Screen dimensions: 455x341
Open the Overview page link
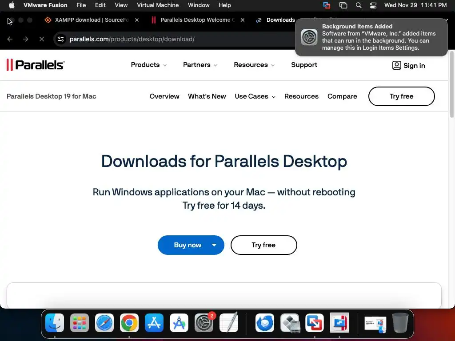(x=164, y=96)
